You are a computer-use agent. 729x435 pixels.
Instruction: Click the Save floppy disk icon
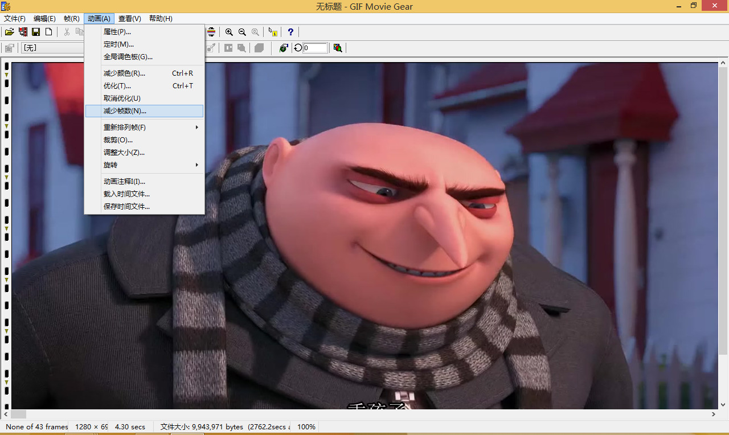coord(36,32)
